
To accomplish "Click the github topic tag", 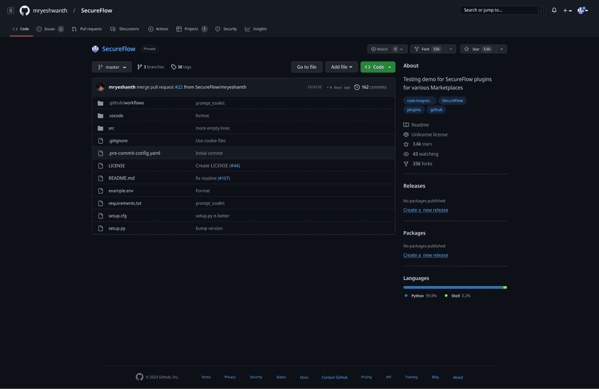I will 436,110.
